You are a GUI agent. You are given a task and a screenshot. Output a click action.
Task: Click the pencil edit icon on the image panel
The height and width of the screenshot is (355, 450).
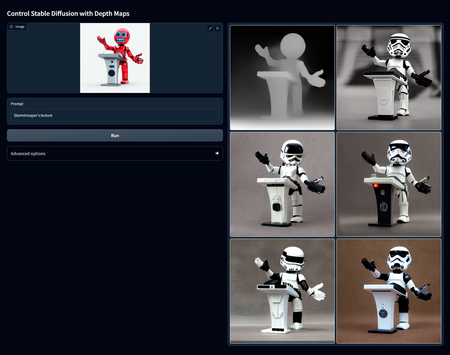211,28
